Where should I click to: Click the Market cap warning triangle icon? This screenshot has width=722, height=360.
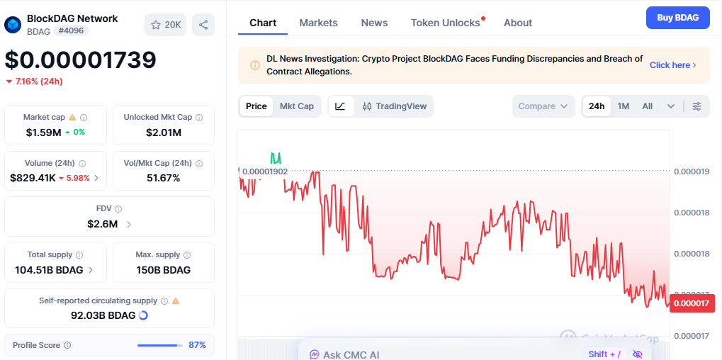click(x=72, y=118)
